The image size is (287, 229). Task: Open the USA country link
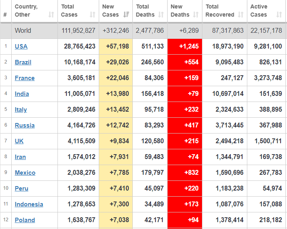click(x=21, y=47)
